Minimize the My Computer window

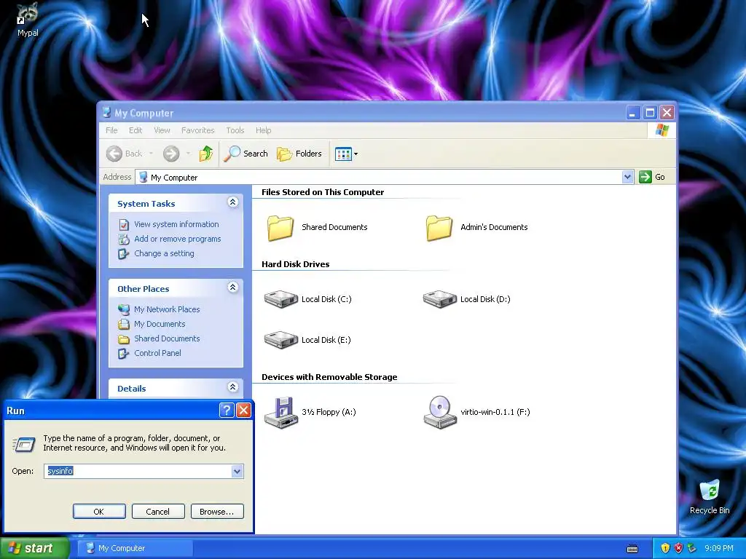633,113
